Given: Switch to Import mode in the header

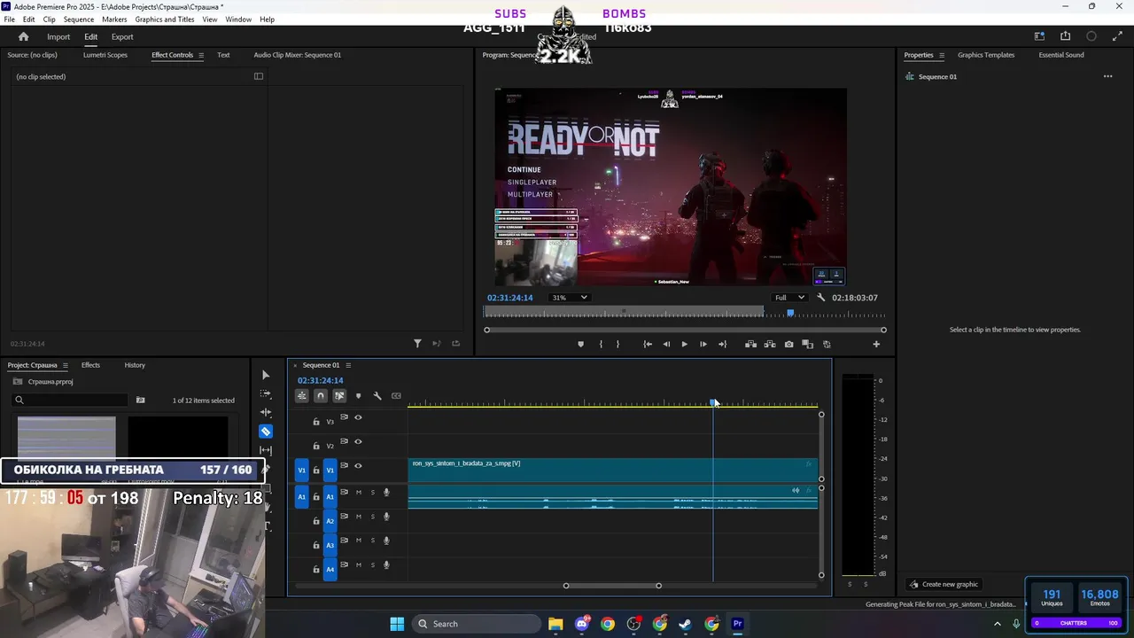Looking at the screenshot, I should point(58,37).
